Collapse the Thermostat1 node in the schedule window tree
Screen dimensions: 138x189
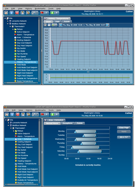click(x=11, y=128)
